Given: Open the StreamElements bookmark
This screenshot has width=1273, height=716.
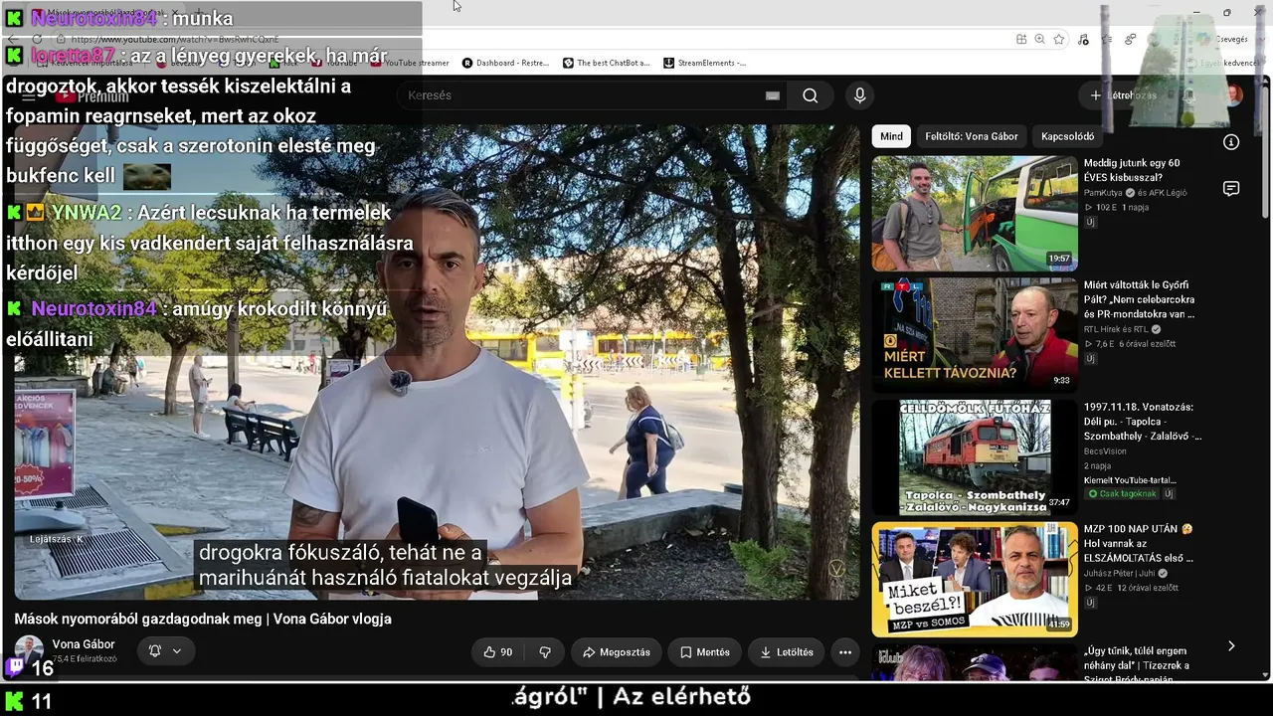Looking at the screenshot, I should tap(704, 63).
